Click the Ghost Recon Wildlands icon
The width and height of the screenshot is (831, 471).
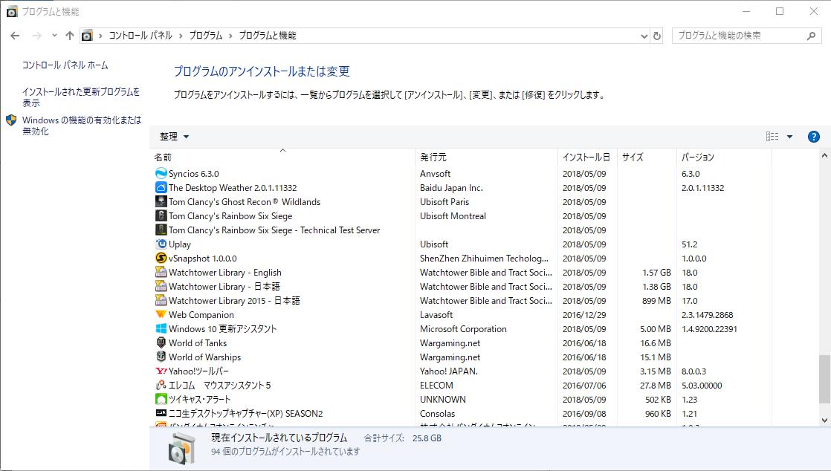(161, 201)
